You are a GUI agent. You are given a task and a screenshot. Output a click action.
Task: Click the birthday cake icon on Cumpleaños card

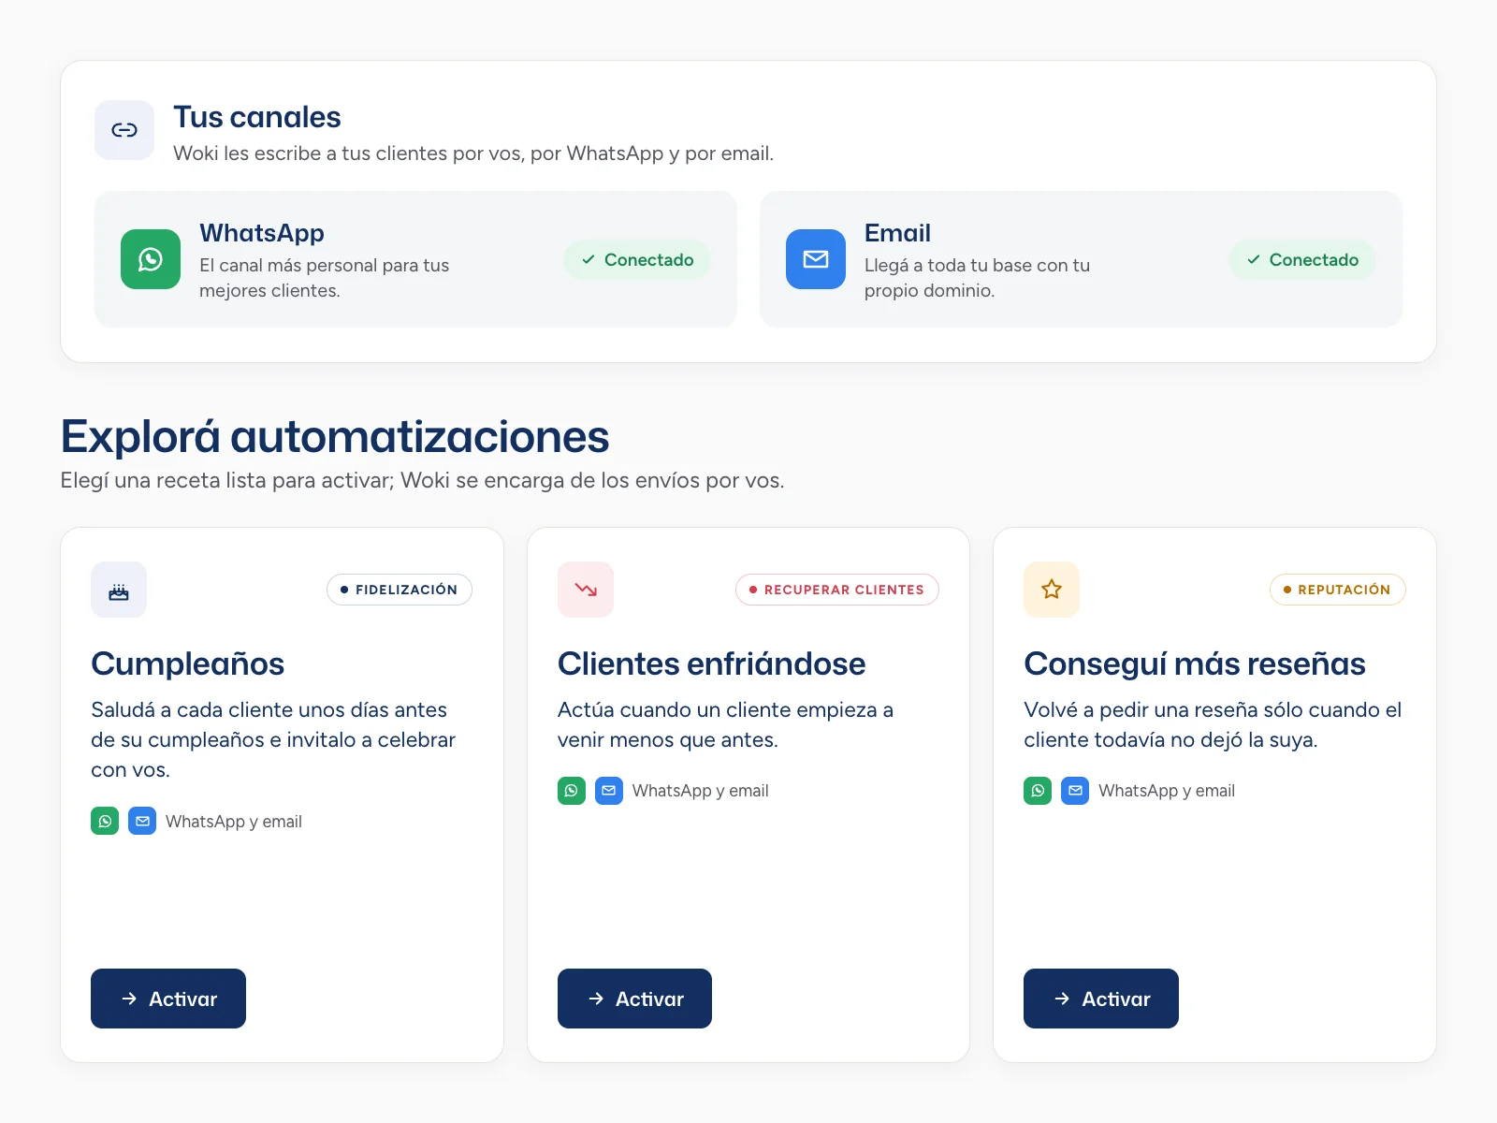pos(119,590)
